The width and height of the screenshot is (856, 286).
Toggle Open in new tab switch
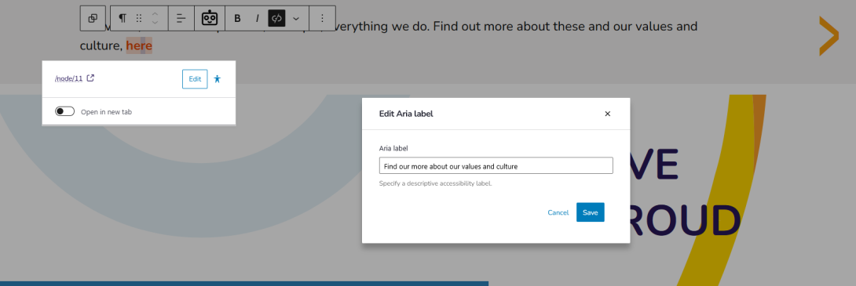[x=65, y=111]
